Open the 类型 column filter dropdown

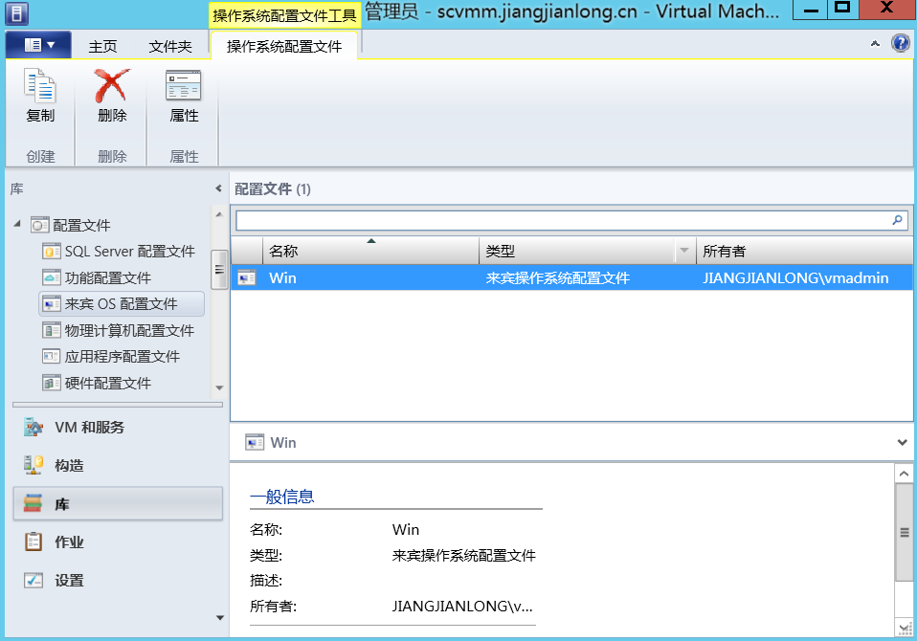[x=683, y=251]
